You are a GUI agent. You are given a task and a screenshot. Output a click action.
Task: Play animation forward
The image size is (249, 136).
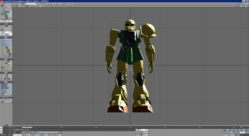click(246, 132)
